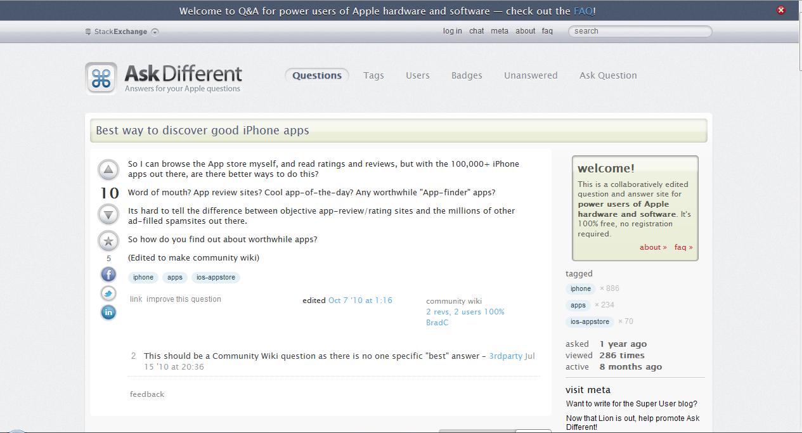
Task: View revision history via '2 revs, 2 users 100%'
Action: point(465,312)
